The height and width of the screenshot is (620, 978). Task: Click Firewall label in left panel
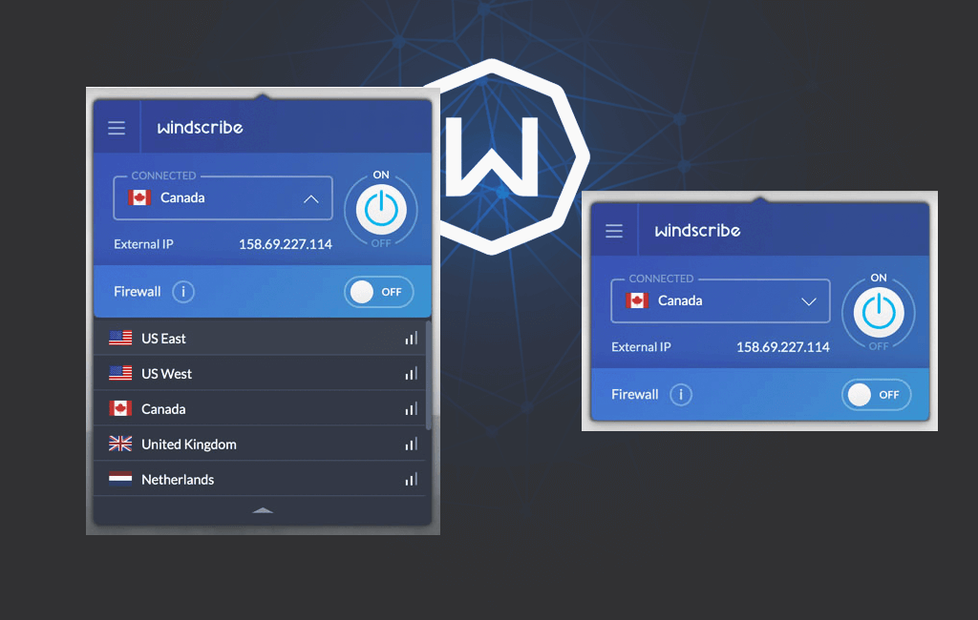pos(138,292)
